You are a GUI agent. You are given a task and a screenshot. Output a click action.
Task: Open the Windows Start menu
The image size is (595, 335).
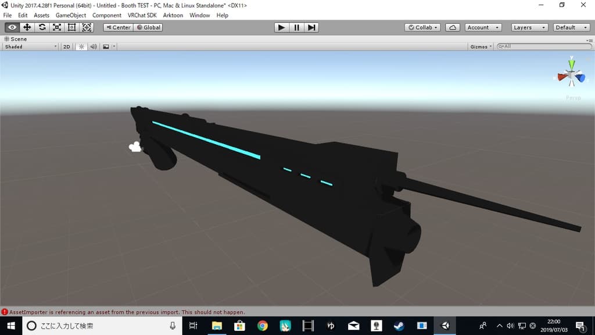tap(11, 326)
